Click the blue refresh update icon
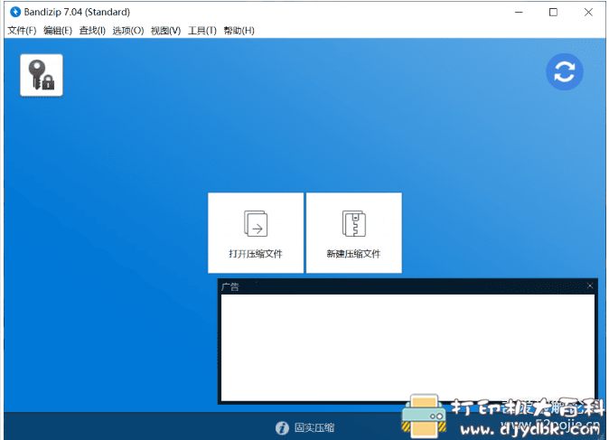609x440 pixels. (x=564, y=72)
